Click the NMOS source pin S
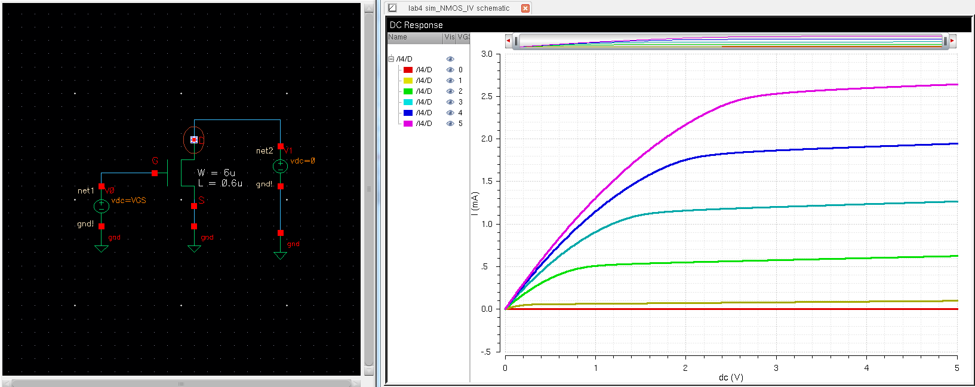This screenshot has height=387, width=975. tap(194, 206)
